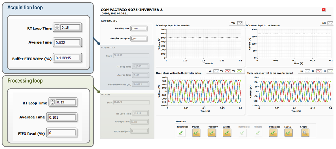Disable the Unbalance control

point(273,133)
